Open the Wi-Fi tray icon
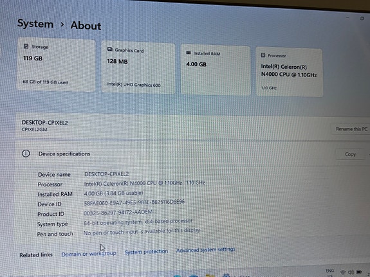The height and width of the screenshot is (277, 370). coord(343,273)
